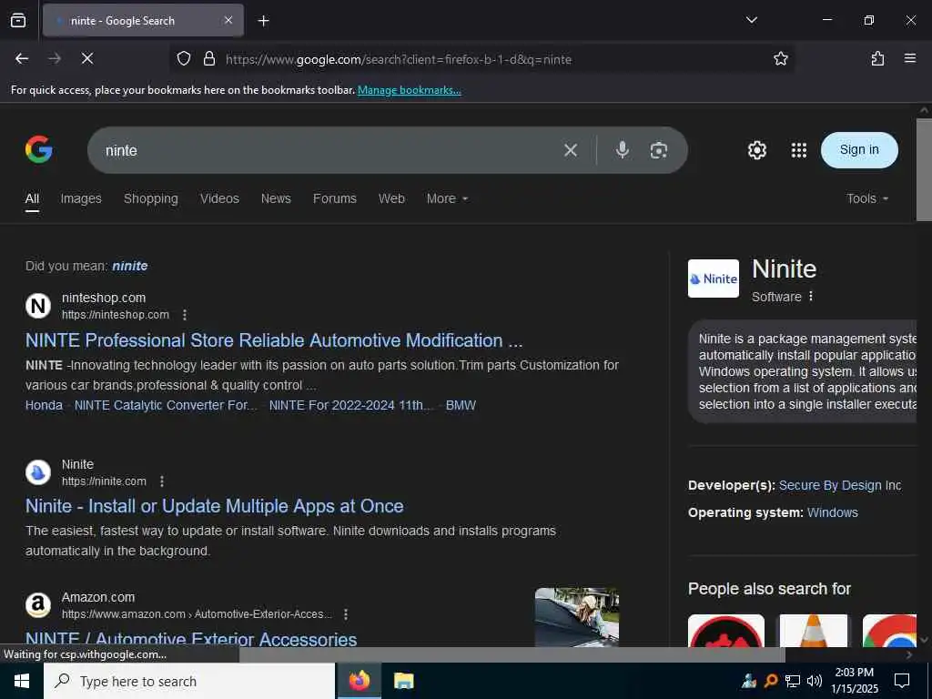Open Chrome thumbnail in related searches
932x699 pixels.
point(889,631)
